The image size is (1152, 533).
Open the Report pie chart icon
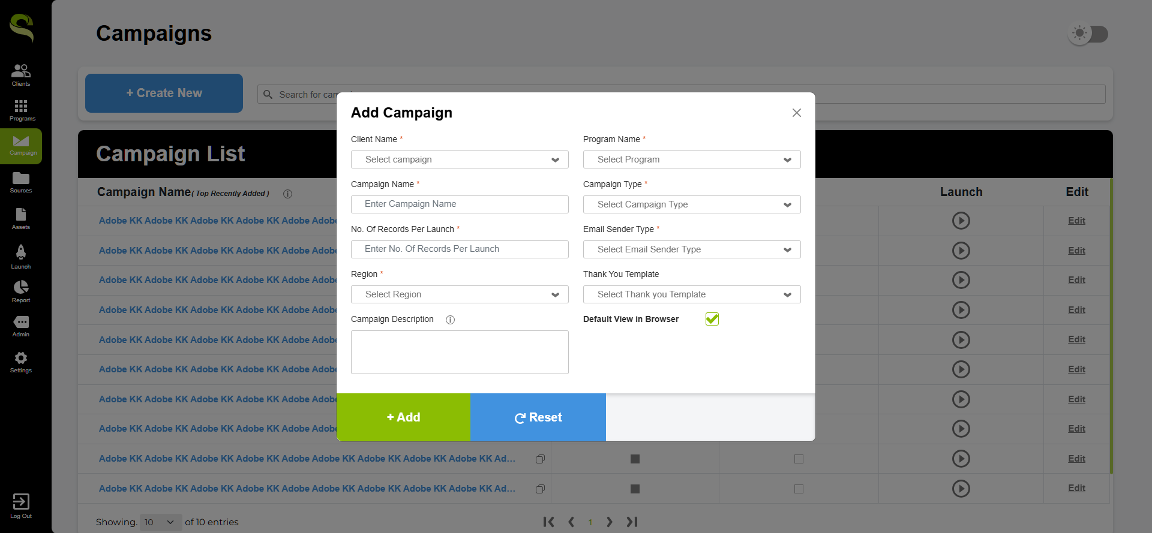click(21, 291)
